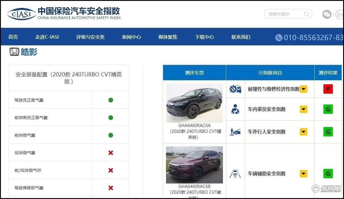Screen dimensions: 344x199
Task: Click the 驾驶席膝部气囊 row label
Action: (29, 188)
